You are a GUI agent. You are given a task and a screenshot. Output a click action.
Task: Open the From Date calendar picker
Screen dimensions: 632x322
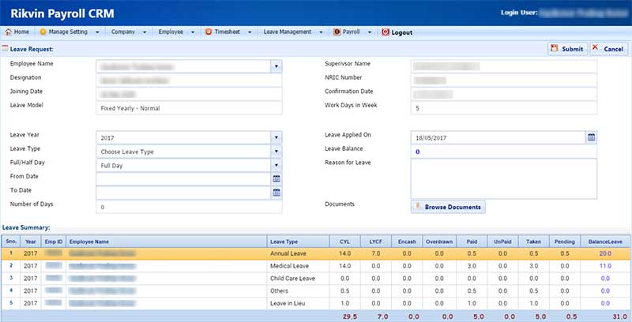[276, 179]
